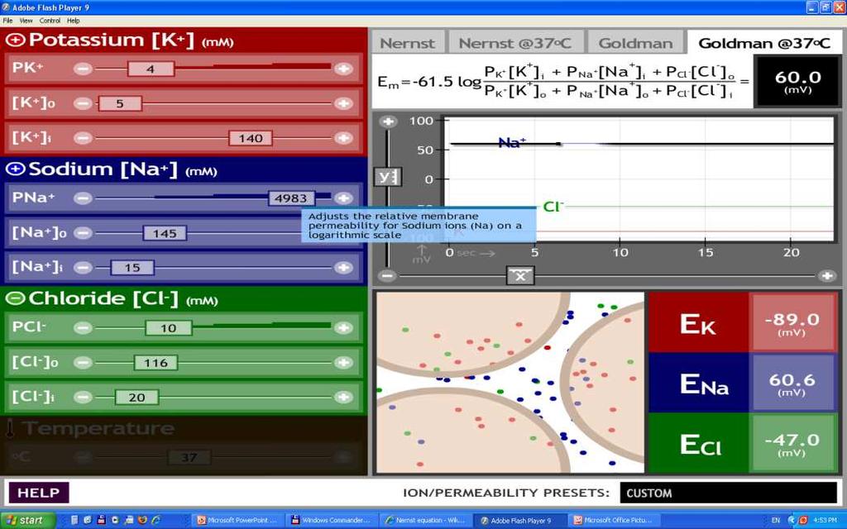
Task: Click the 60.6 mV ENa value
Action: 792,384
